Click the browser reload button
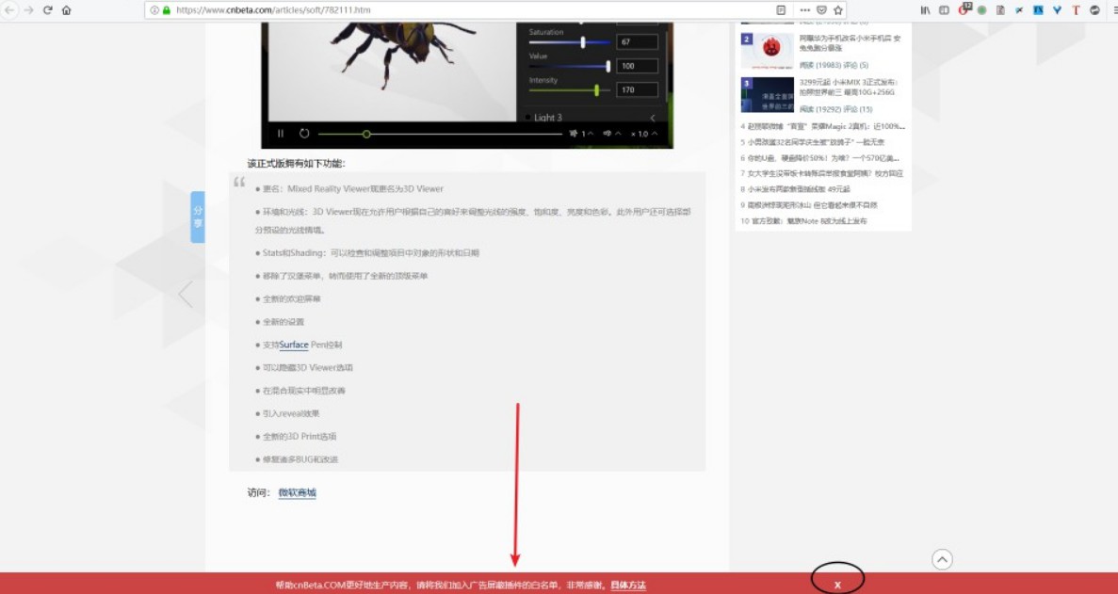This screenshot has height=594, width=1118. click(47, 10)
